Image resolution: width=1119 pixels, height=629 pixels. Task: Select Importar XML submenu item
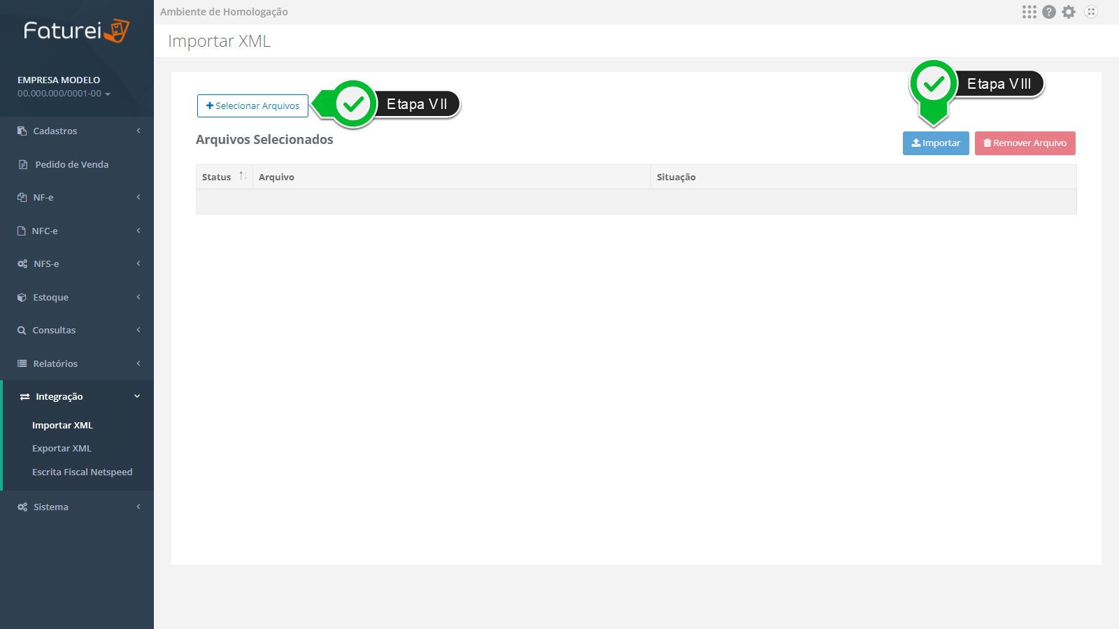(x=62, y=425)
